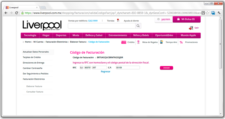The image size is (225, 119).
Task: Open a new browser tab
Action: click(43, 7)
